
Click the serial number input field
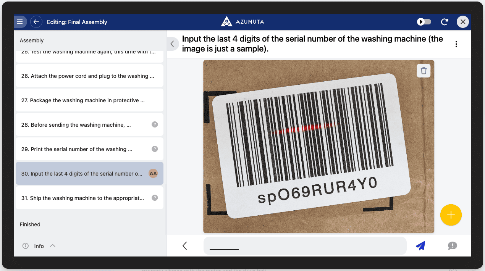pos(304,246)
